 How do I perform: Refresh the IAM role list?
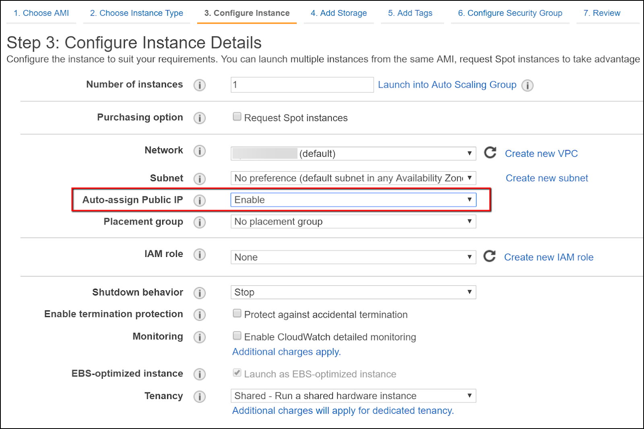click(490, 257)
